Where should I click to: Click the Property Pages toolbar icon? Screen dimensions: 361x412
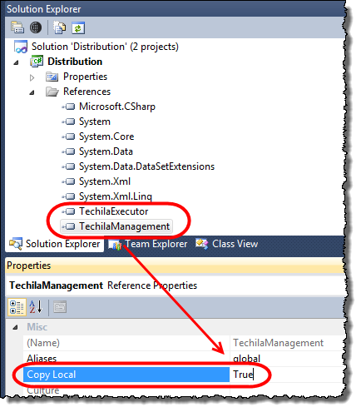60,307
